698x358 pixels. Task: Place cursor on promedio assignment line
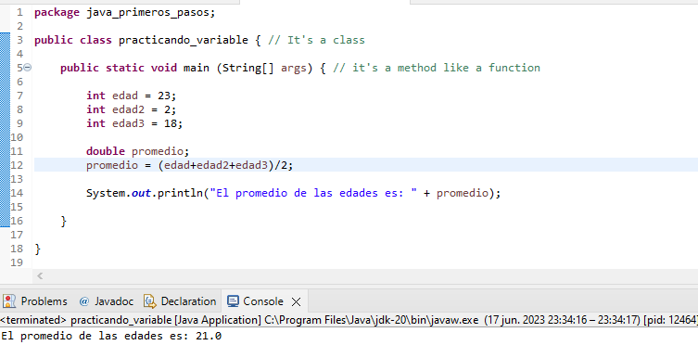(x=190, y=165)
